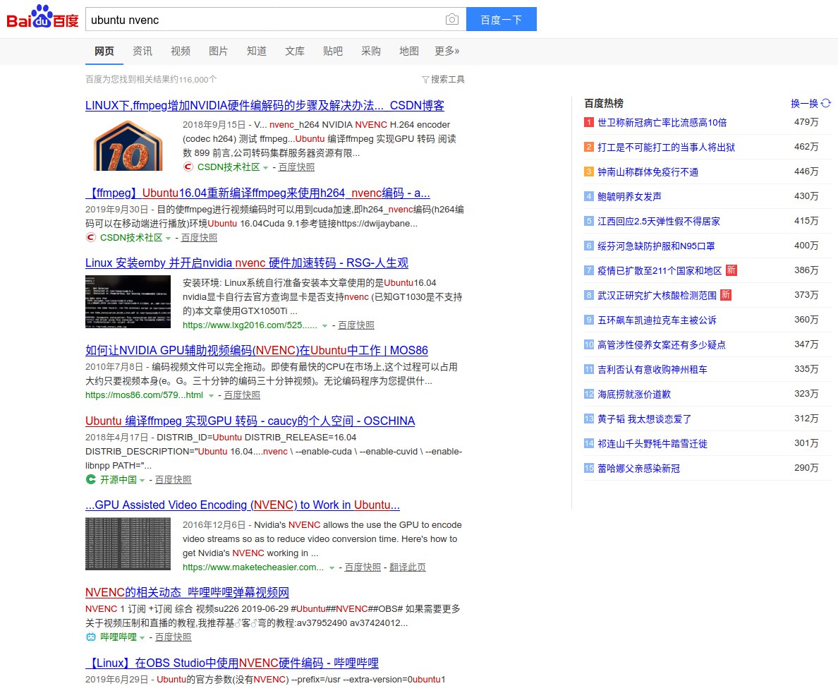Expand dropdown arrow after maketecheasier.com URL
Screen dimensions: 838x686
(332, 568)
